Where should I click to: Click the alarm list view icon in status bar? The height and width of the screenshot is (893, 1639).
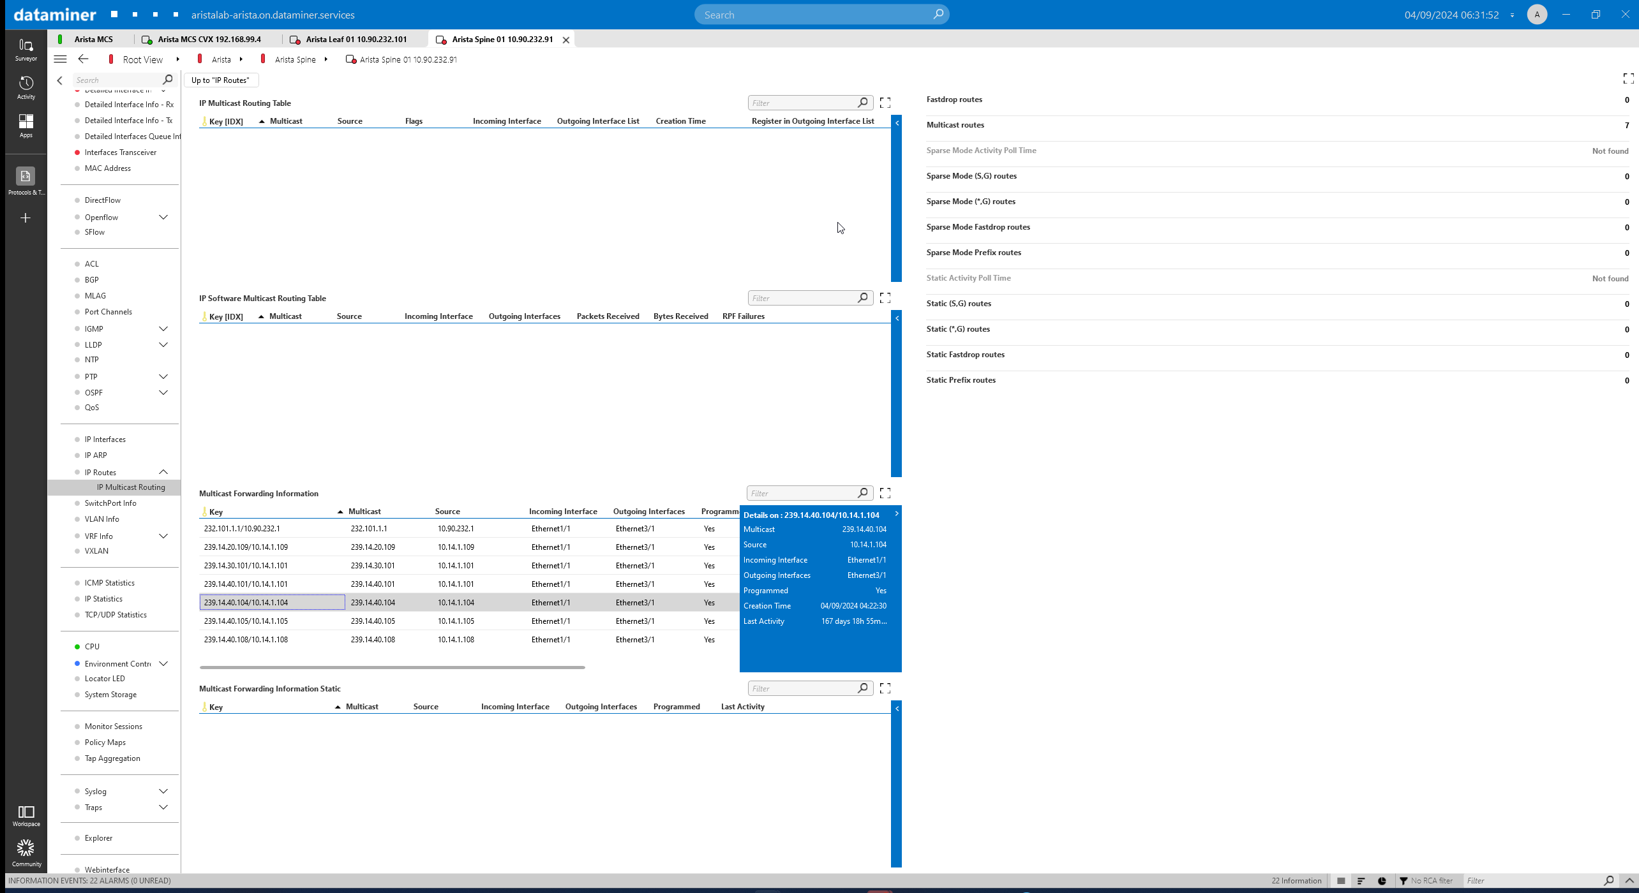[x=1341, y=881]
